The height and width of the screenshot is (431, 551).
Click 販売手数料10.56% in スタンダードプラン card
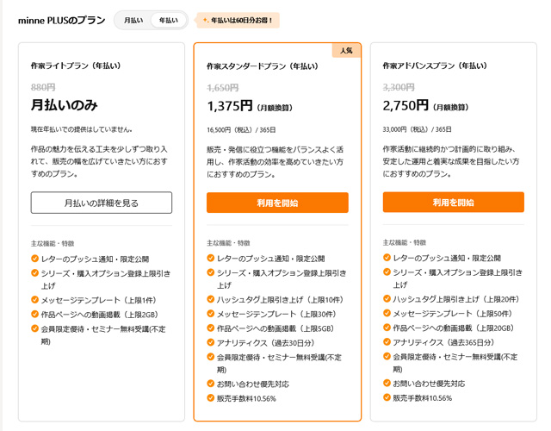tap(246, 398)
